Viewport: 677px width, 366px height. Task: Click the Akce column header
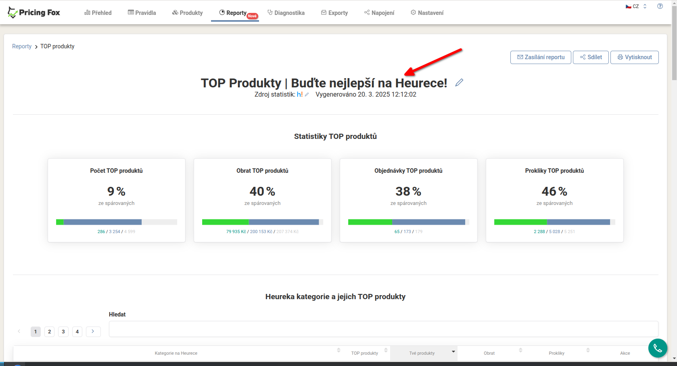pyautogui.click(x=625, y=353)
